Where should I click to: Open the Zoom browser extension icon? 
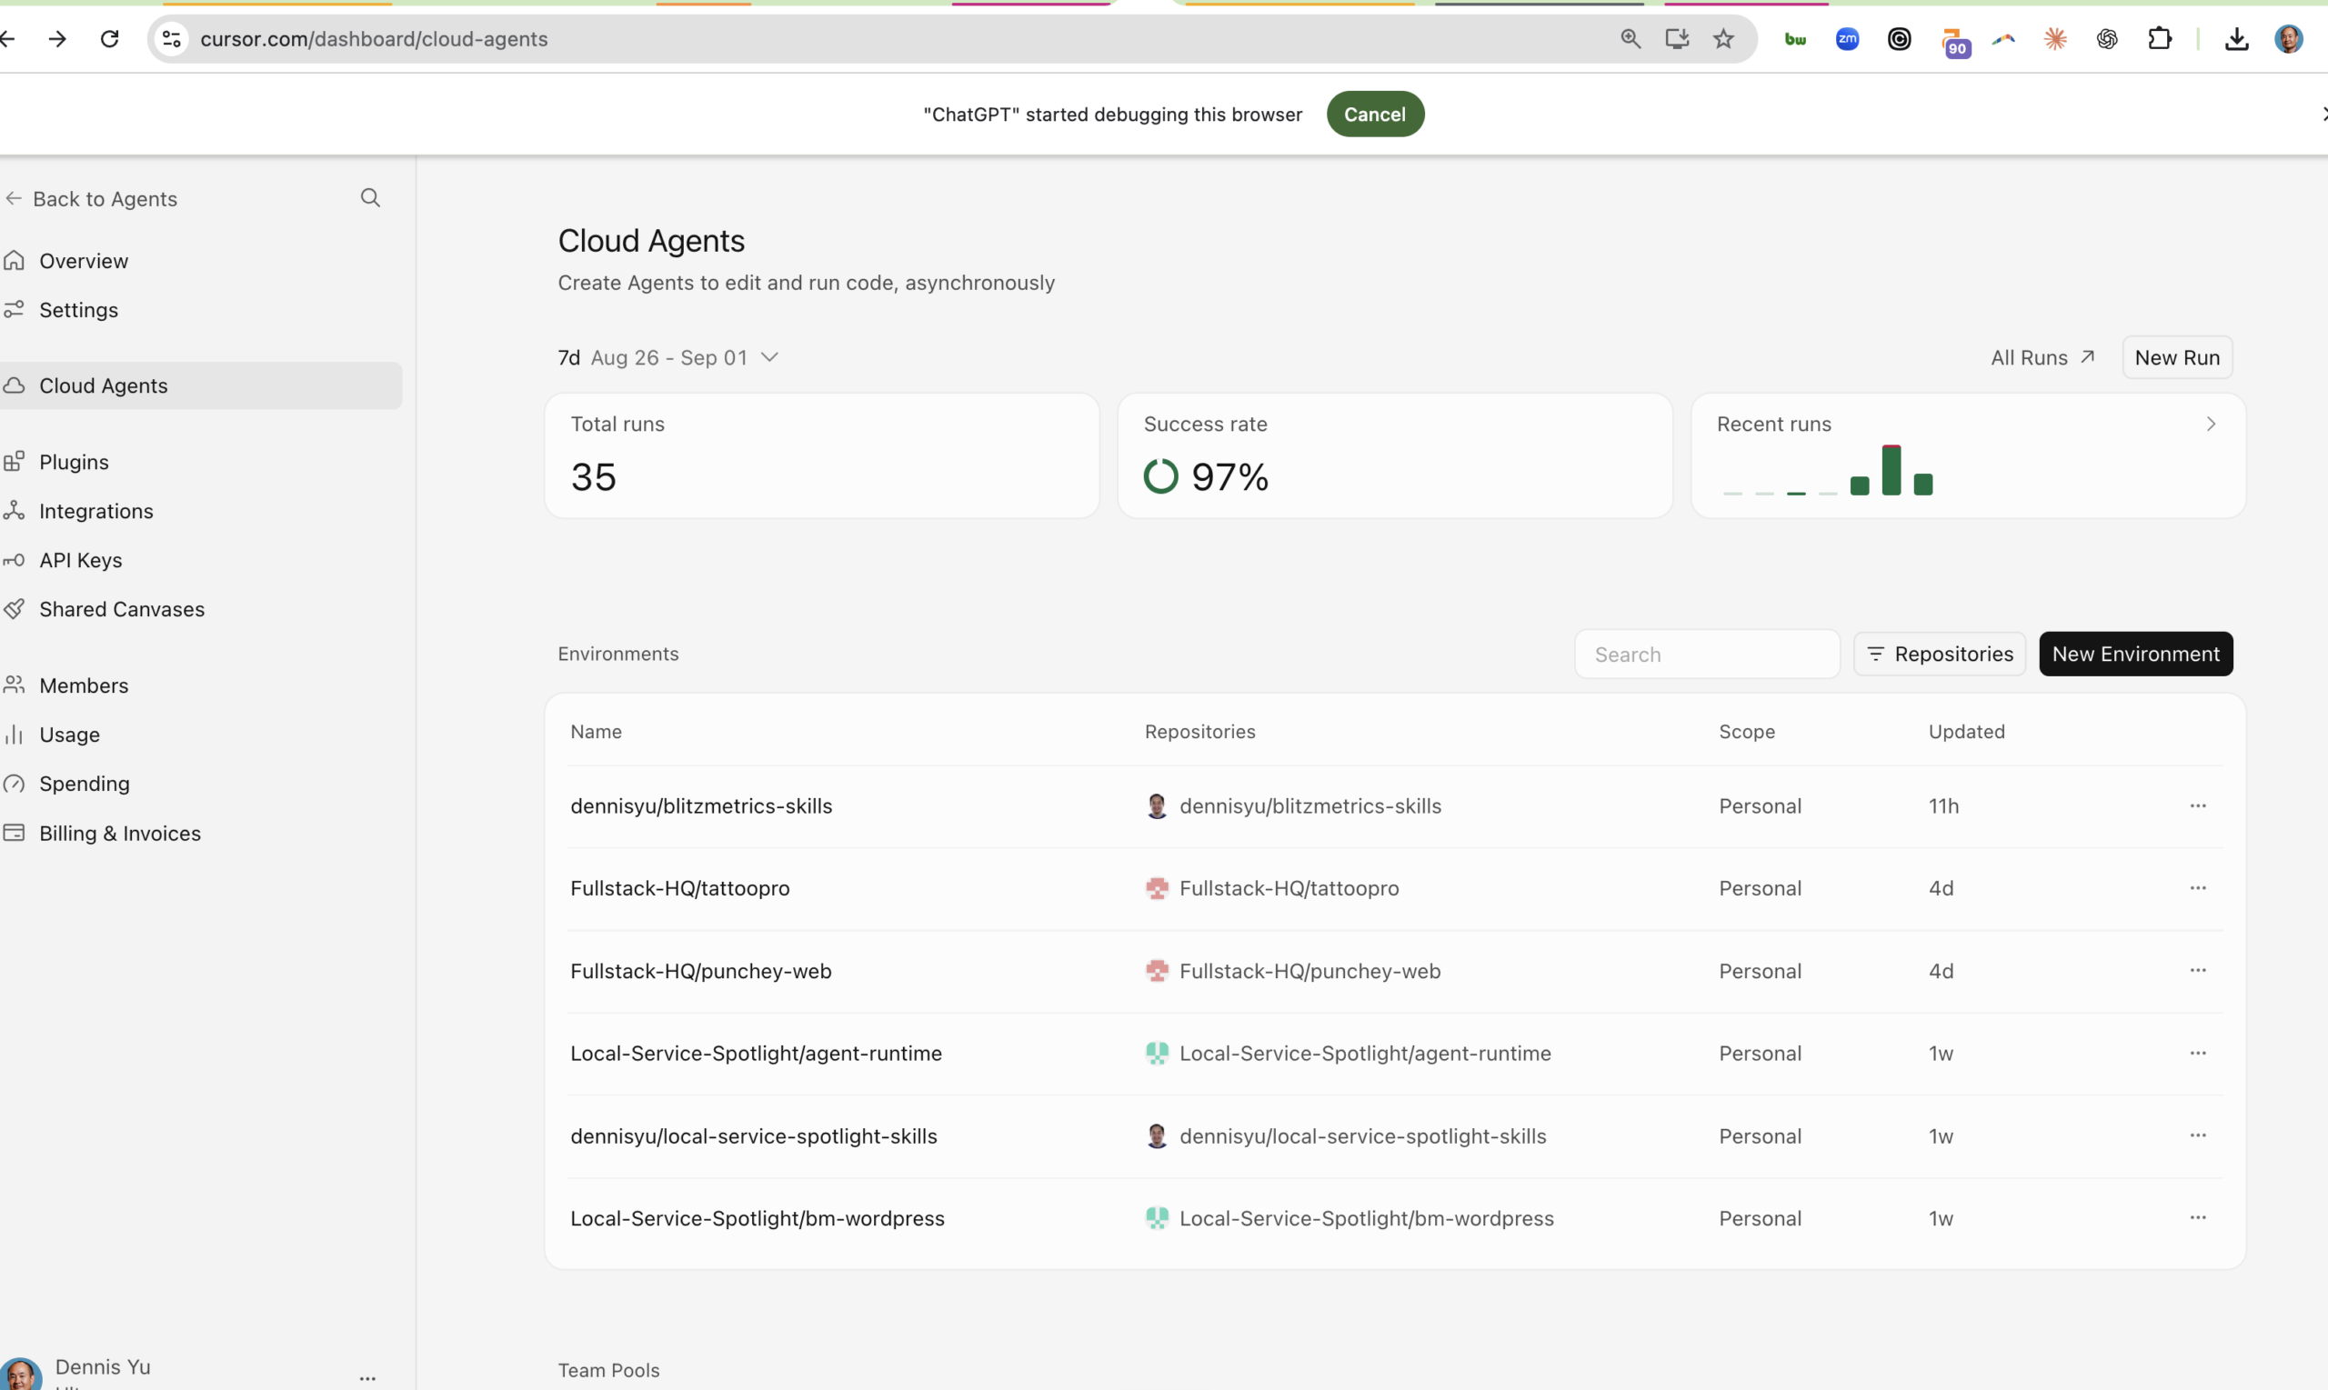[x=1848, y=38]
